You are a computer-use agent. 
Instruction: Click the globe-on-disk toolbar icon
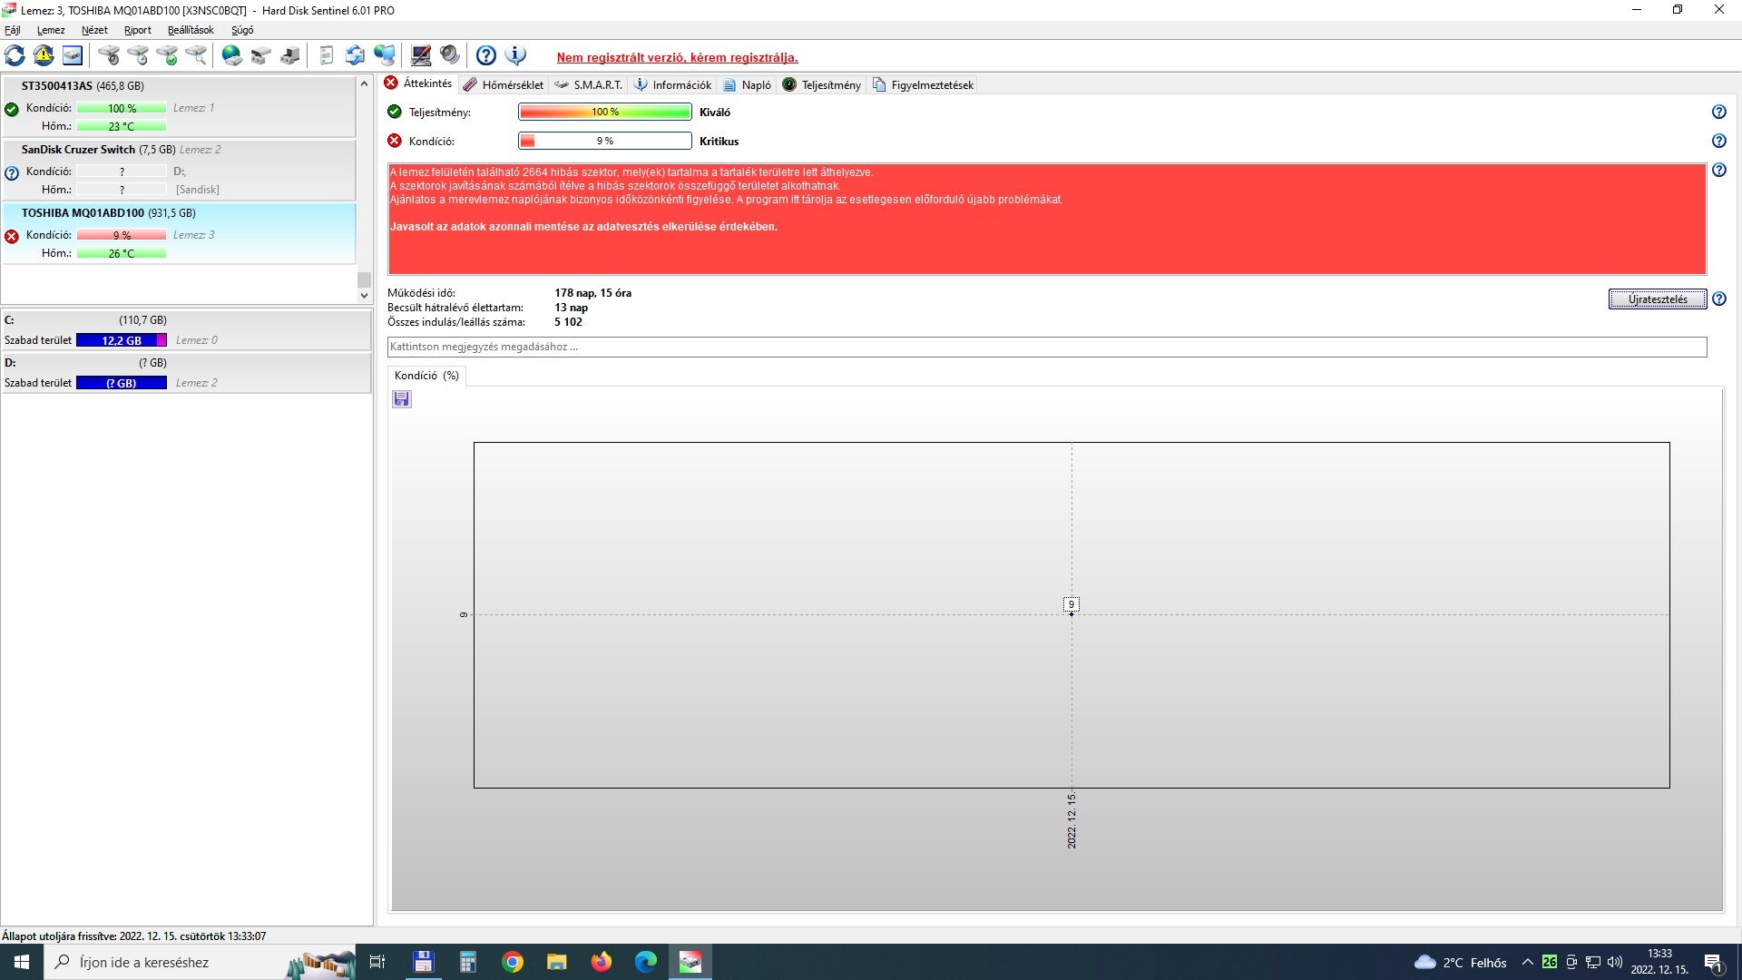tap(232, 55)
